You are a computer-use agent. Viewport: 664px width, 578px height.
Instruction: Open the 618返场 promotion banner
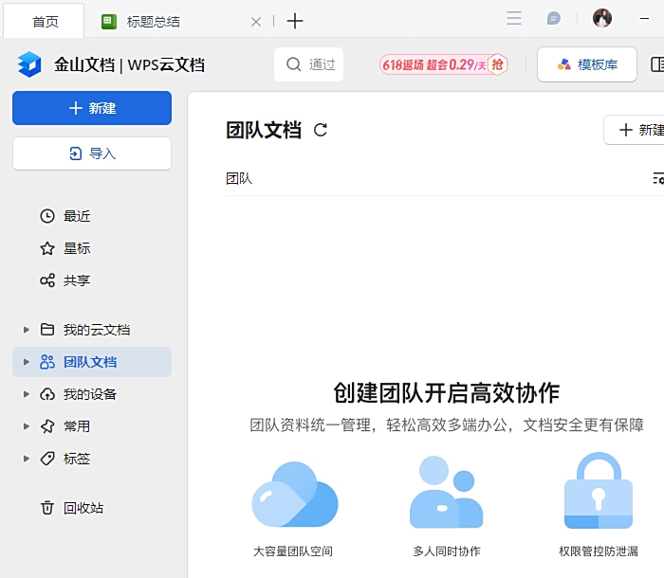point(443,64)
